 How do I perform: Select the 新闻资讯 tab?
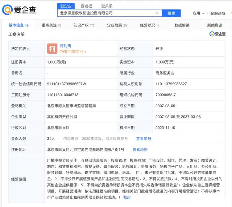point(215,25)
